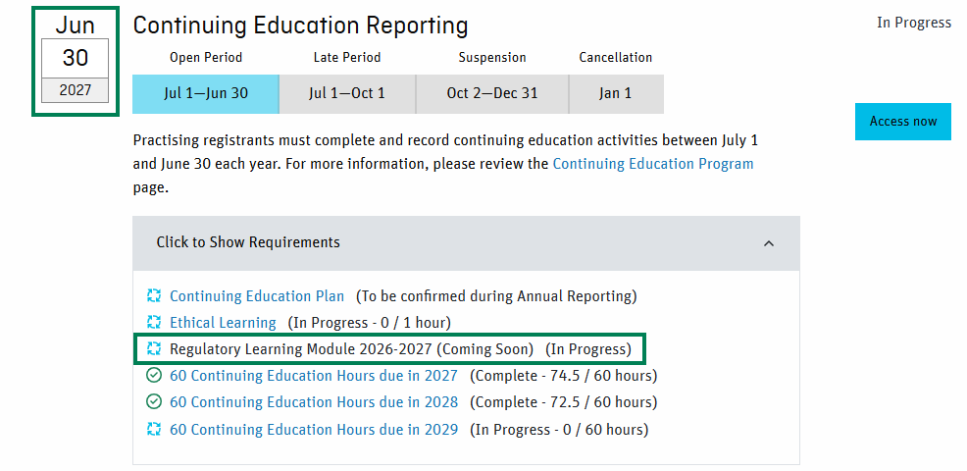Click the Jun 30 2027 due date tile

pos(76,61)
